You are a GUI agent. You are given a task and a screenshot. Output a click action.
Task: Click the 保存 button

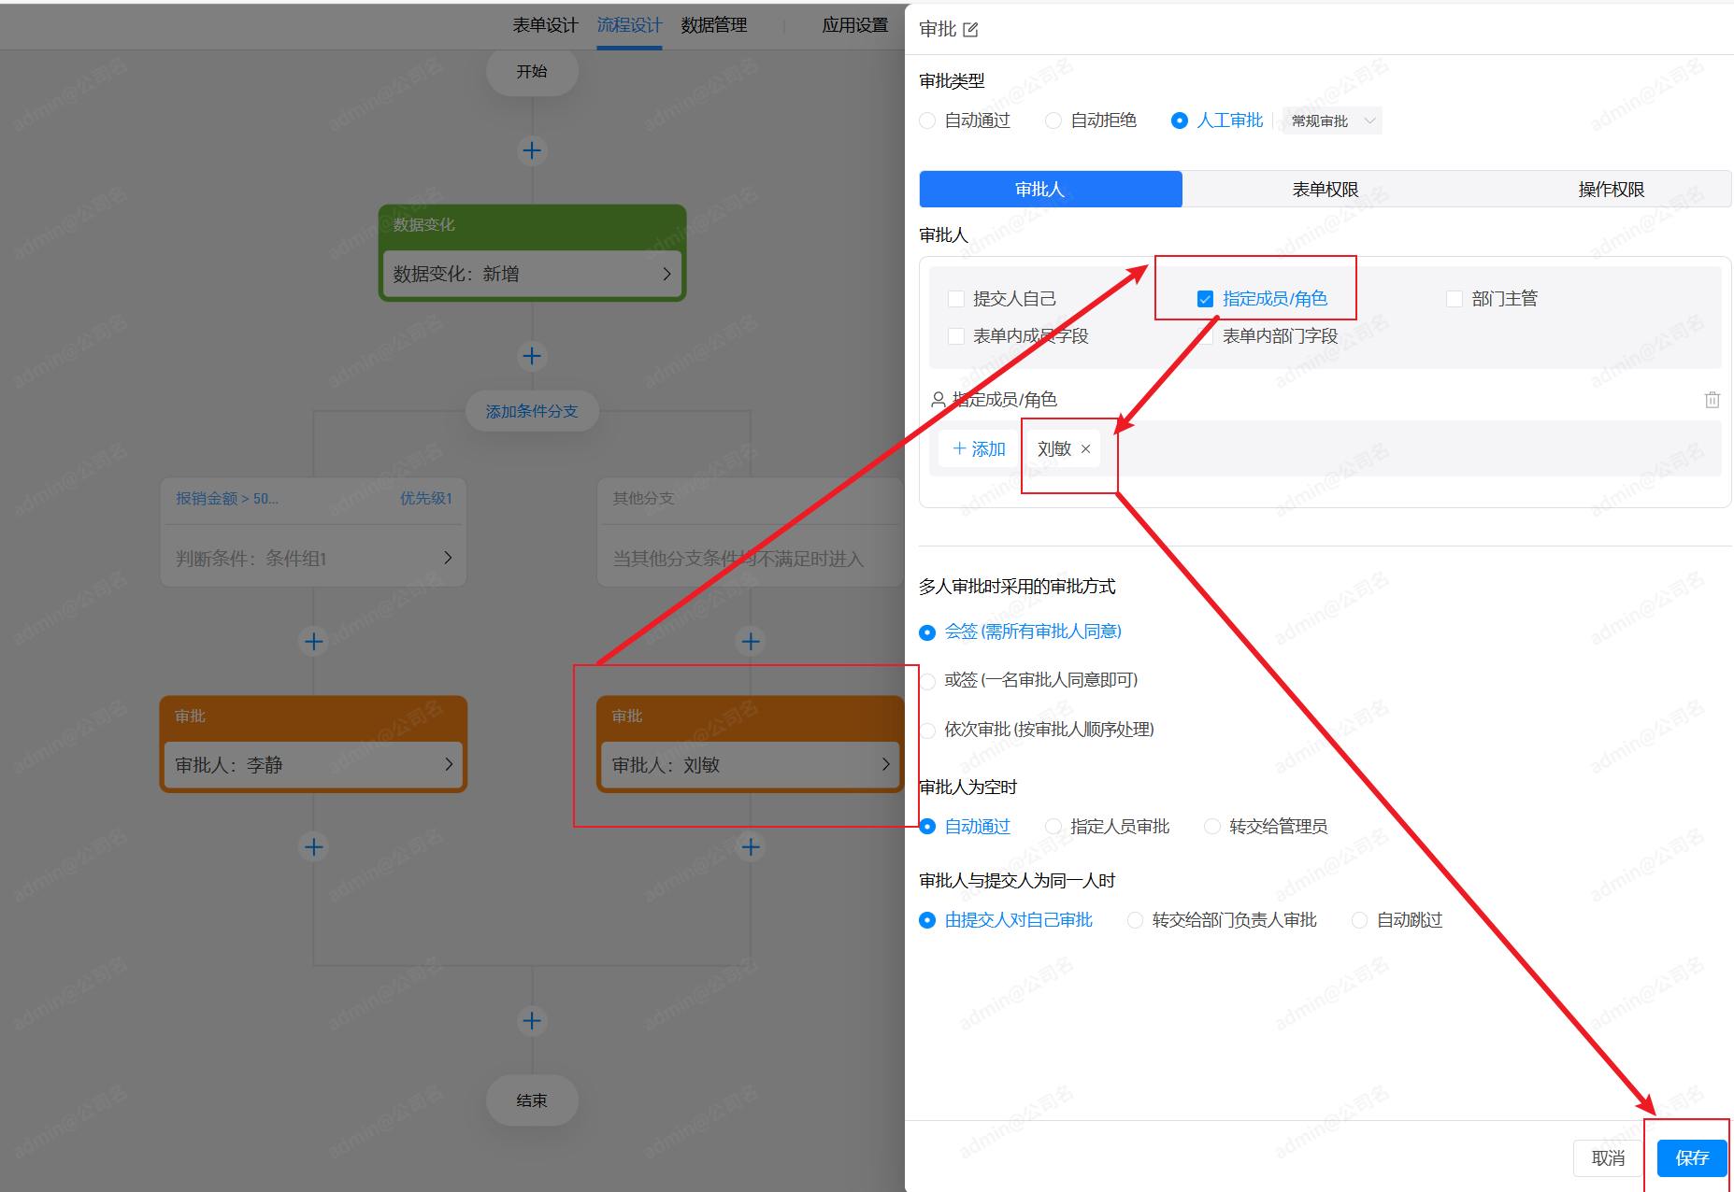[x=1691, y=1158]
